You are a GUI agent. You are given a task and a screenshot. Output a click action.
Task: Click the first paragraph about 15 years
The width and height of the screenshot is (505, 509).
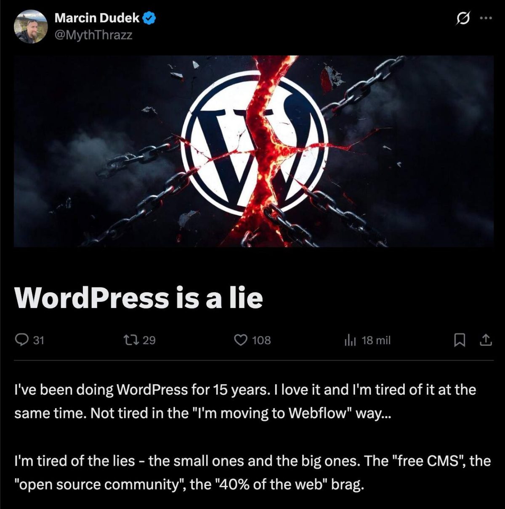coord(245,401)
